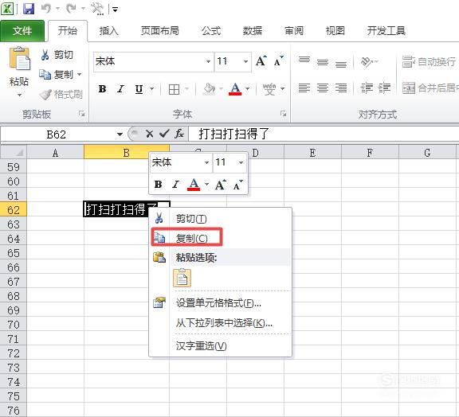Cancel the cell edit with X button
Image resolution: width=459 pixels, height=417 pixels.
pos(149,134)
